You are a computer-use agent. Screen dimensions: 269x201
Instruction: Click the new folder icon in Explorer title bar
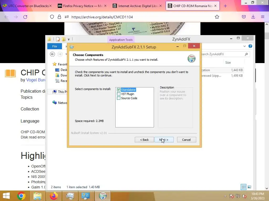pos(64,39)
